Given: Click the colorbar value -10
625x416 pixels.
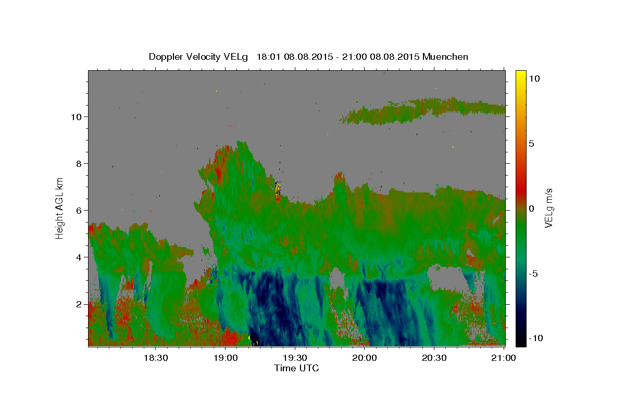Looking at the screenshot, I should point(536,338).
